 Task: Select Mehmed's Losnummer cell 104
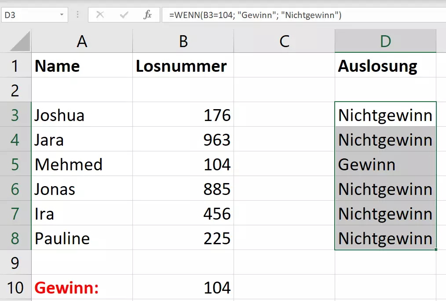(x=183, y=164)
